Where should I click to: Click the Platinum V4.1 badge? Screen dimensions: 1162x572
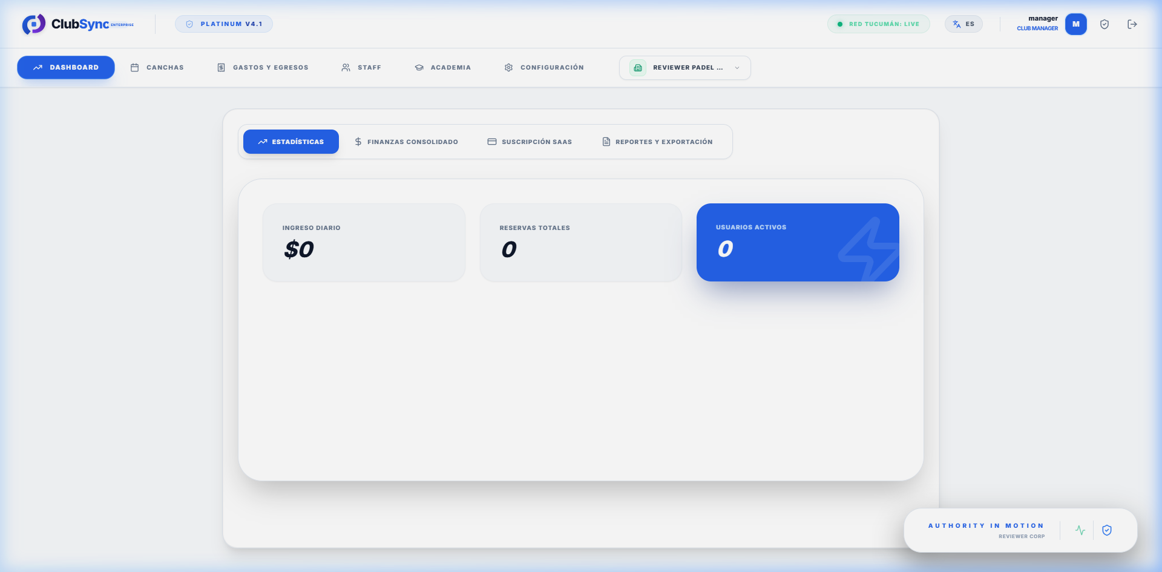[223, 24]
